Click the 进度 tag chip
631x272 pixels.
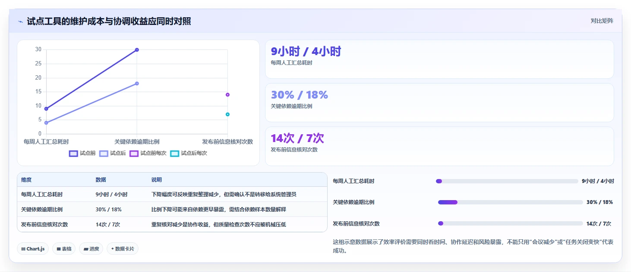pyautogui.click(x=91, y=249)
